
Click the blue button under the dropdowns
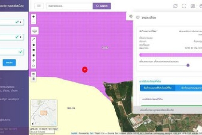(9, 63)
